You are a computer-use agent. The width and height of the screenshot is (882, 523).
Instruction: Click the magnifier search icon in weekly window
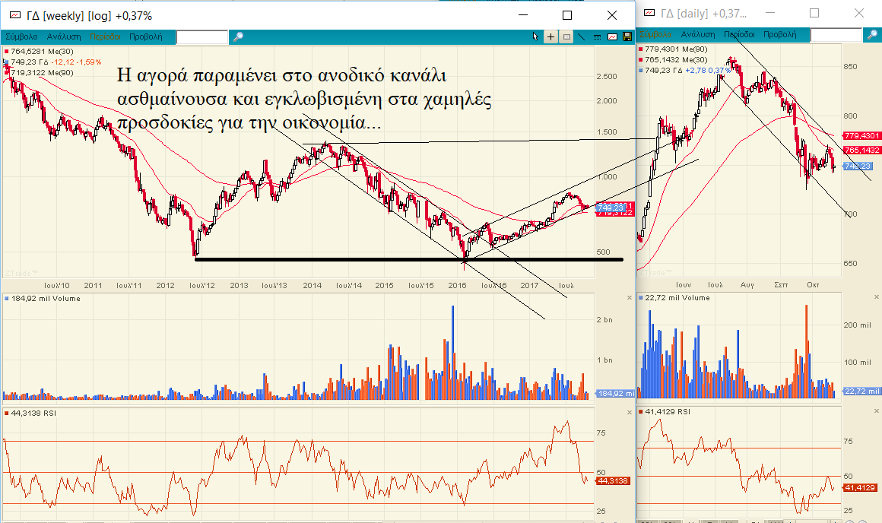coord(237,36)
